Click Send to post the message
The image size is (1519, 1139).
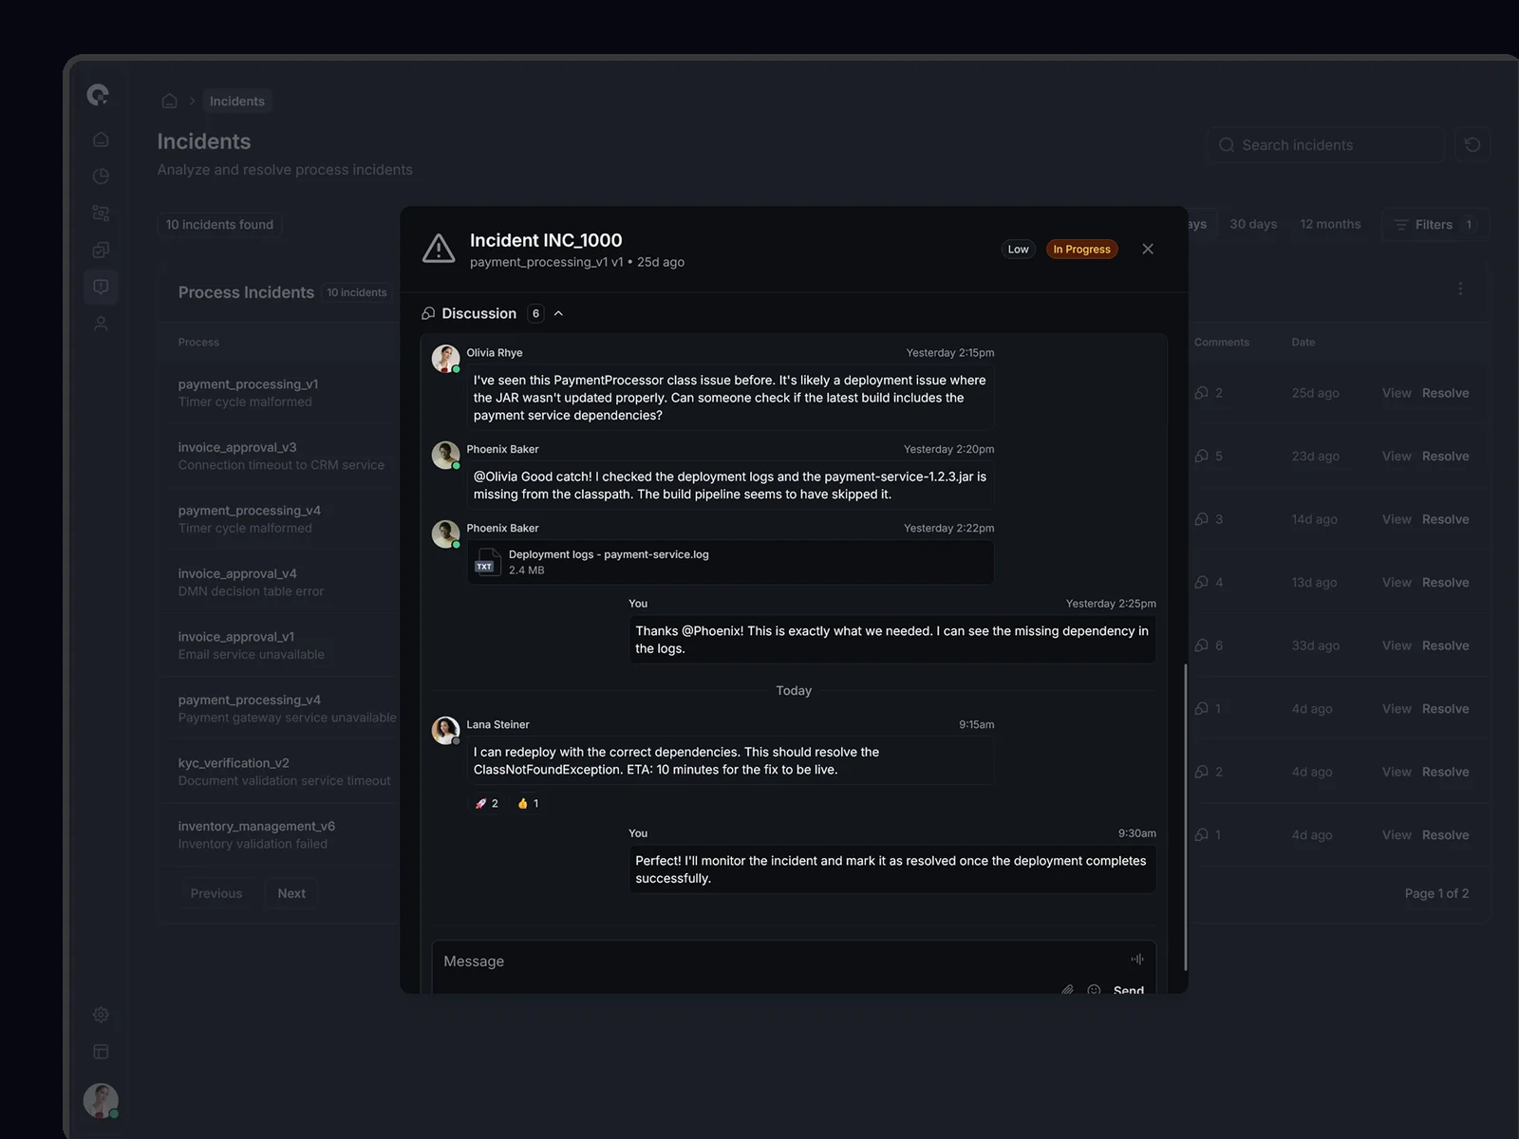[x=1128, y=989]
